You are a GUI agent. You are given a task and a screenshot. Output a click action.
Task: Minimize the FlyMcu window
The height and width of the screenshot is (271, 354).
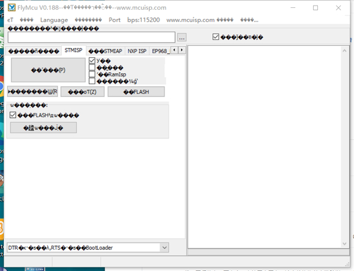293,8
